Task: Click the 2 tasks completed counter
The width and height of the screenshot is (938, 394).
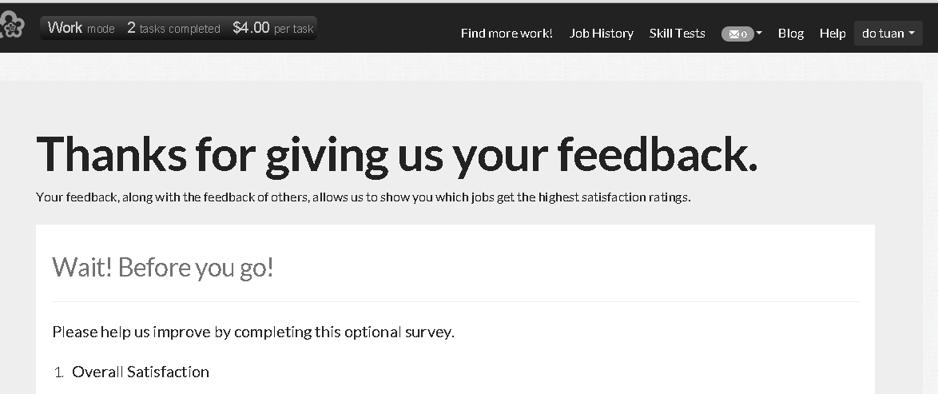Action: 173,28
